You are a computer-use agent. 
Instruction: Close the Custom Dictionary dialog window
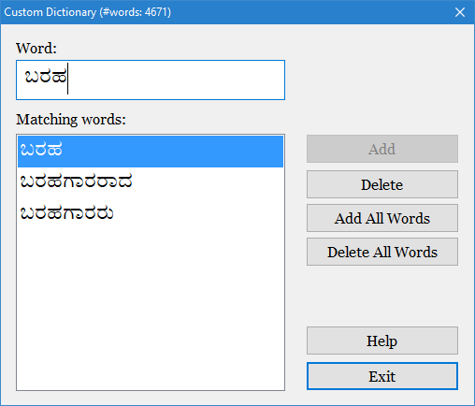click(460, 12)
